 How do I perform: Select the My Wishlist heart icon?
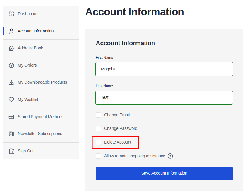point(11,99)
